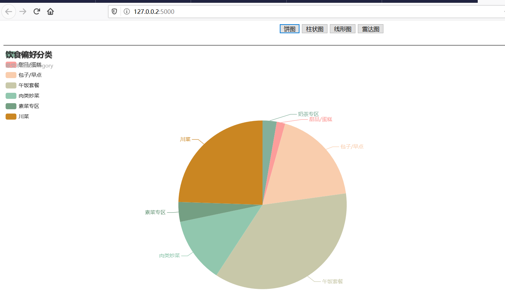This screenshot has height=302, width=505.
Task: Open the site information info icon
Action: [126, 11]
